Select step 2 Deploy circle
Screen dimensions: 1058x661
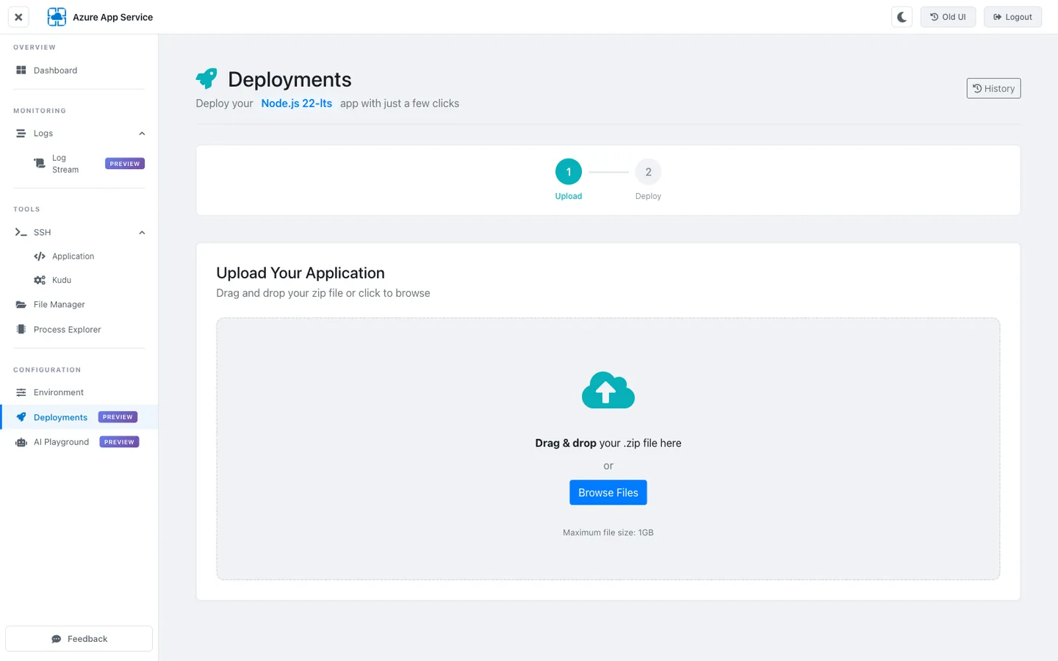pyautogui.click(x=648, y=172)
